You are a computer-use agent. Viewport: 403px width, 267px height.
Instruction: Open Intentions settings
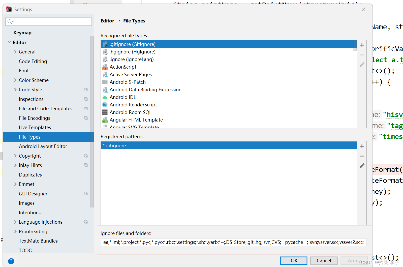[x=30, y=213]
